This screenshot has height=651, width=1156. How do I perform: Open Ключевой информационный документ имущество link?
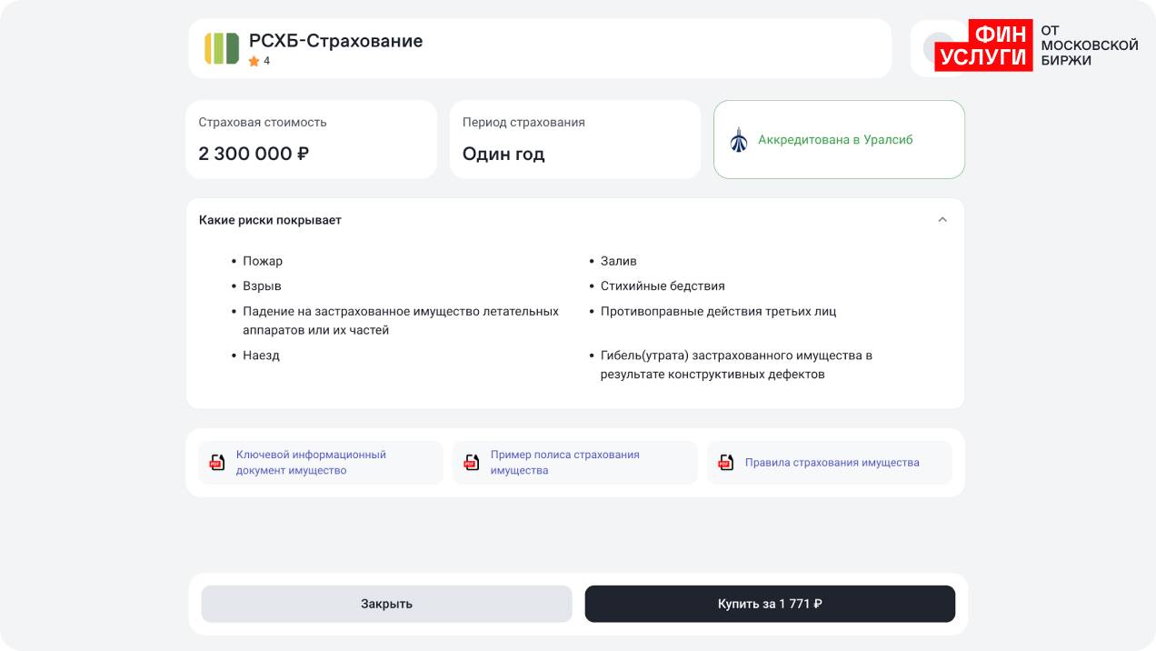pos(311,462)
